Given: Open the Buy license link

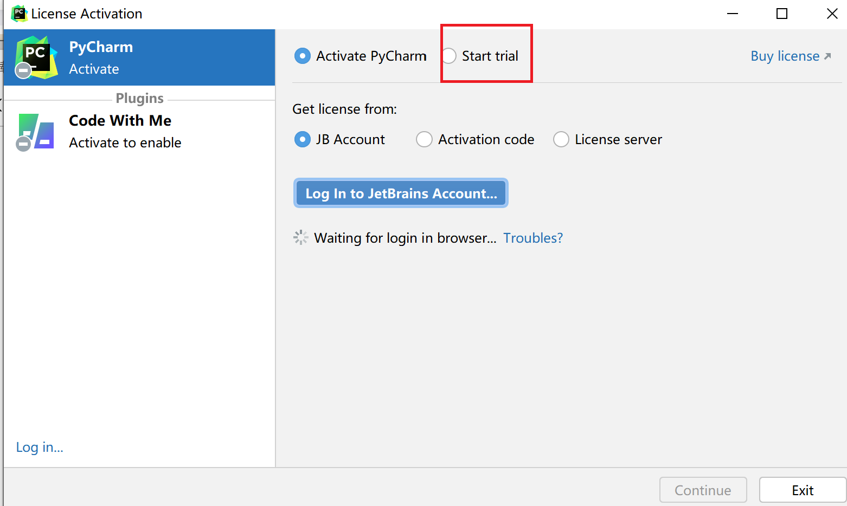Looking at the screenshot, I should coord(791,56).
